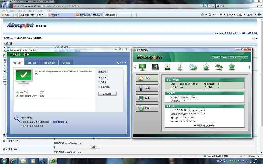Open the search provider dropdown arrow
The image size is (263, 164).
tap(260, 6)
